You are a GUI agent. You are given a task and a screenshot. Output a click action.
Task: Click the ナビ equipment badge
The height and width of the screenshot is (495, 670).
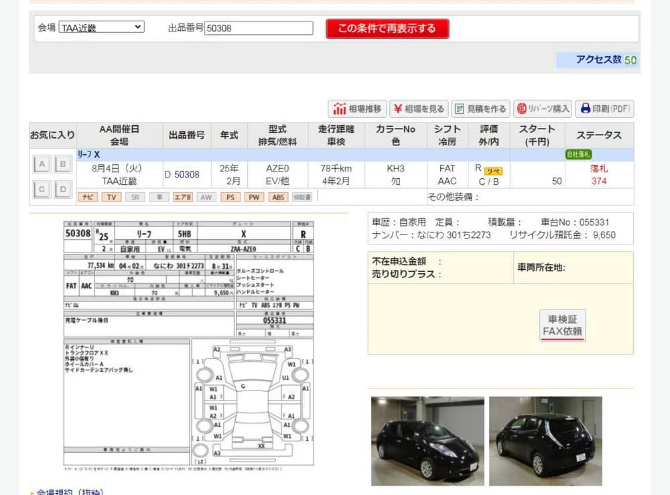pyautogui.click(x=87, y=197)
